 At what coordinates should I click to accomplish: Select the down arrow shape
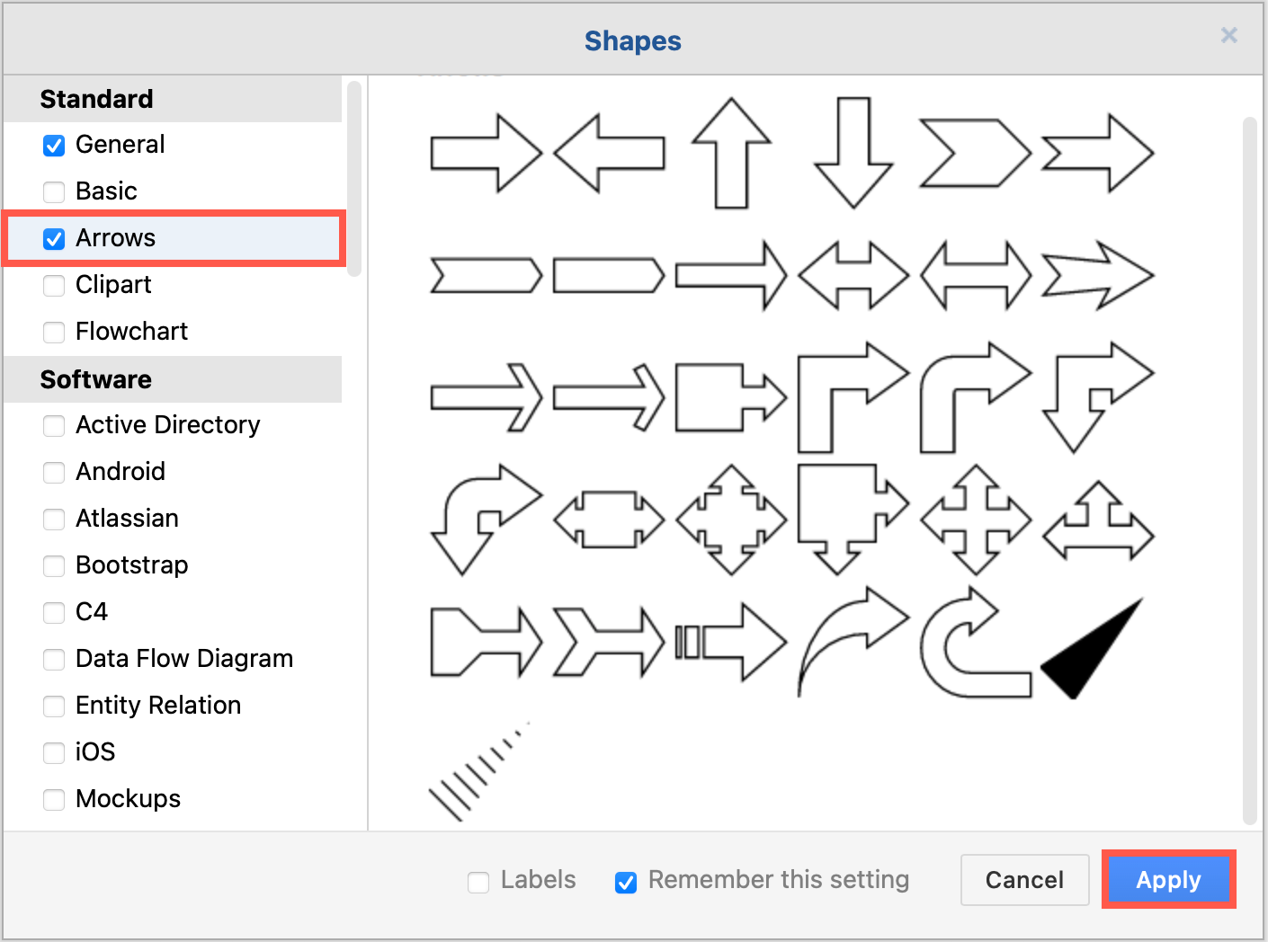[x=853, y=153]
